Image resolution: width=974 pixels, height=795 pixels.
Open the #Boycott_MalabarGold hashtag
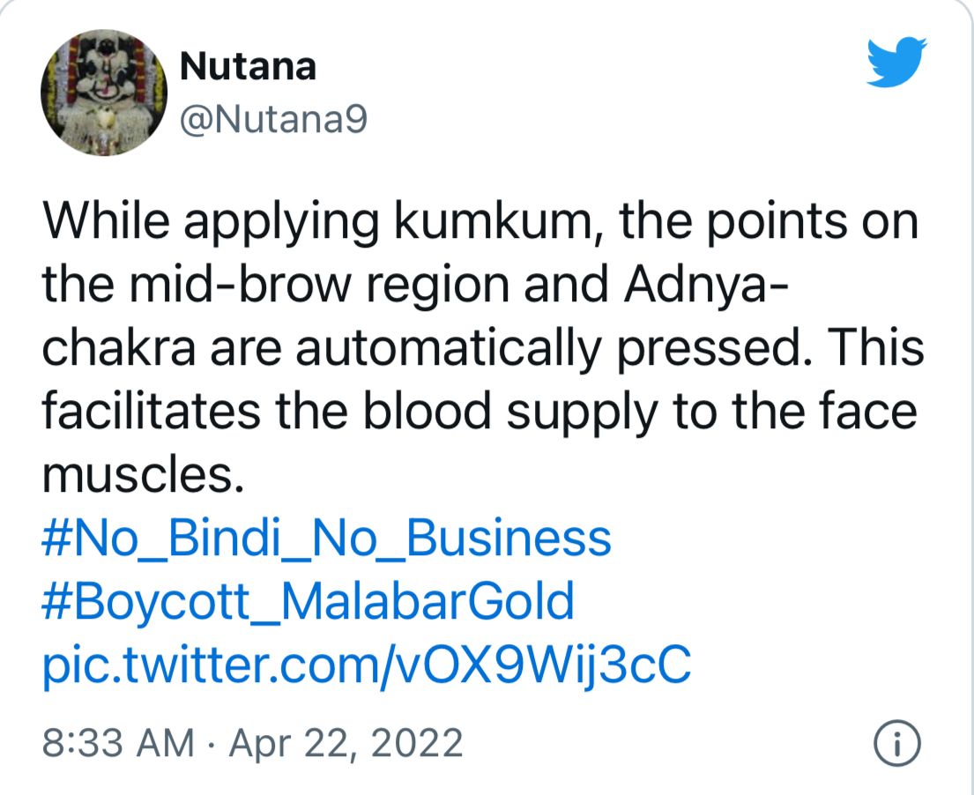(309, 602)
